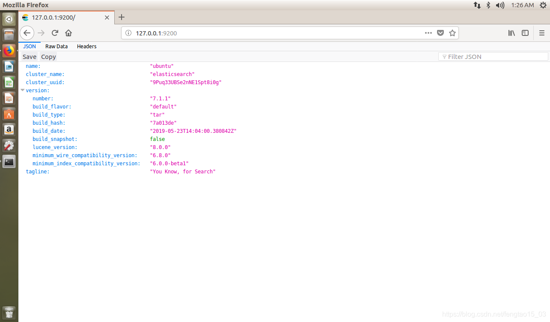Open the Library bookmarks icon

point(511,33)
